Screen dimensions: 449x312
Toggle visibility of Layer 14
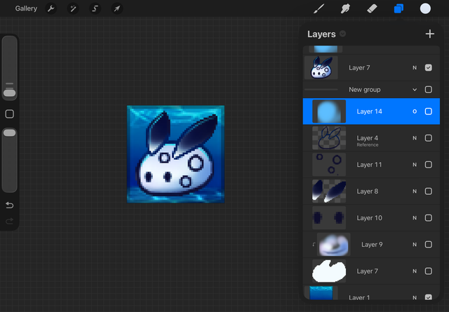429,111
